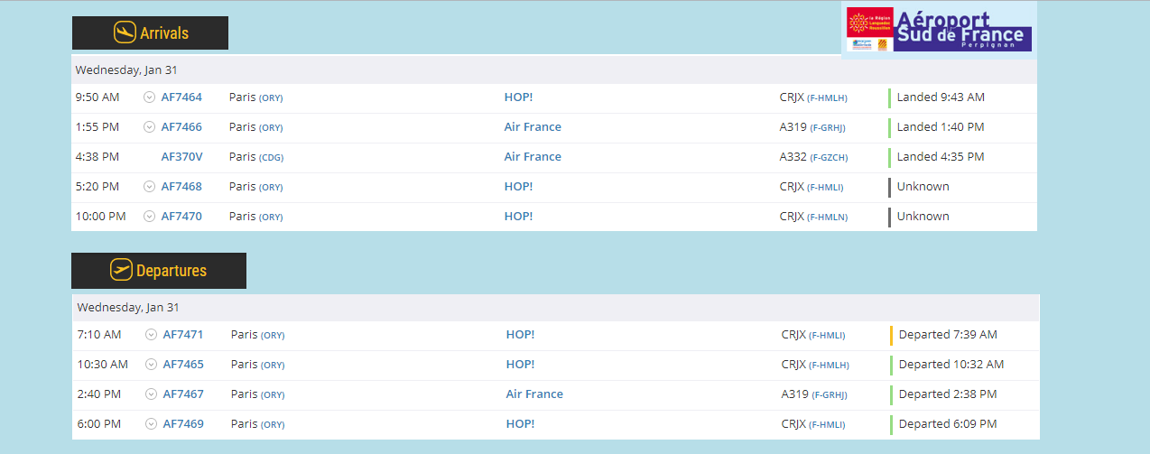Open the Arrivals section header

click(150, 32)
